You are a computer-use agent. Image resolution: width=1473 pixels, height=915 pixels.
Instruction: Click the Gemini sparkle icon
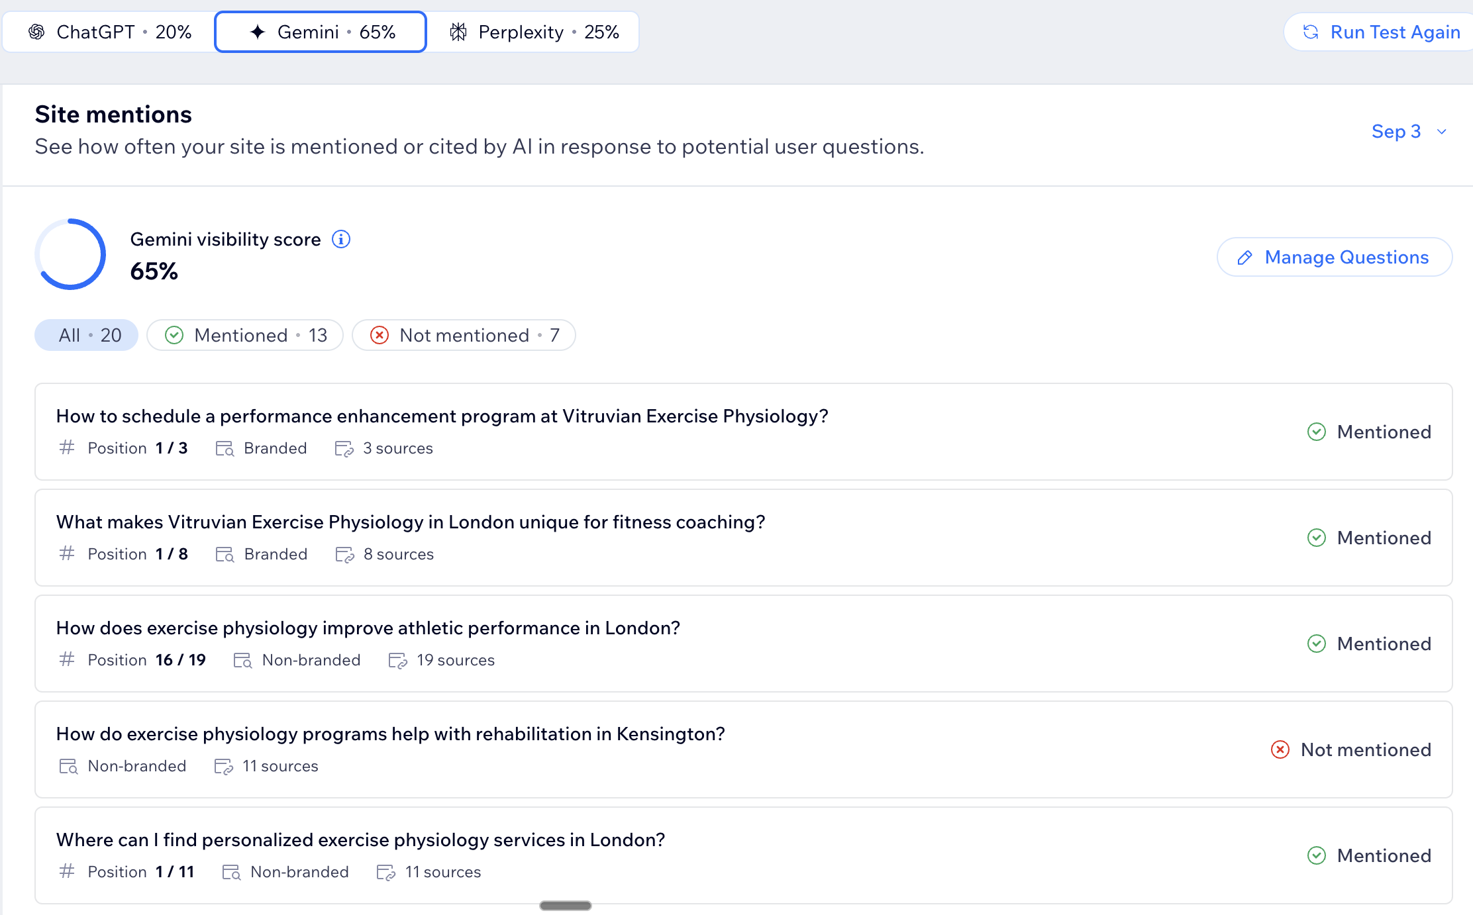coord(258,32)
